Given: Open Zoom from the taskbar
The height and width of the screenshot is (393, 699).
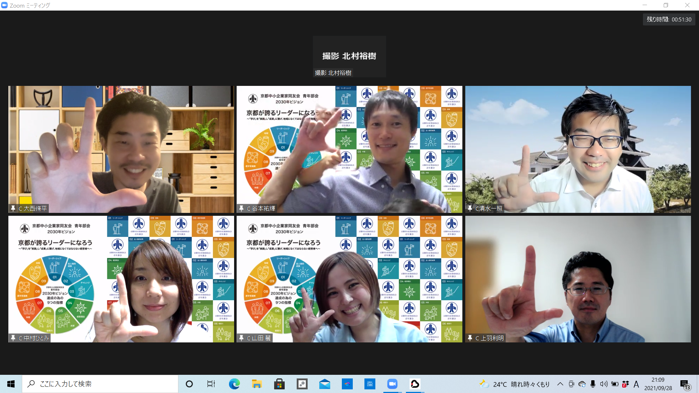Looking at the screenshot, I should coord(392,384).
